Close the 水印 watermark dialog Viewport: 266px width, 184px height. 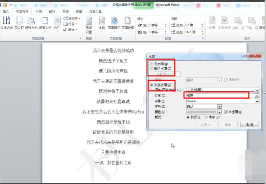click(255, 55)
